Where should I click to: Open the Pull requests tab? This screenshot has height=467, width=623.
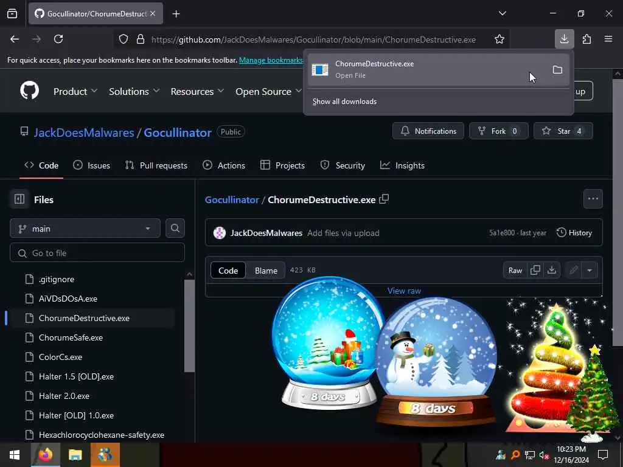tap(156, 165)
